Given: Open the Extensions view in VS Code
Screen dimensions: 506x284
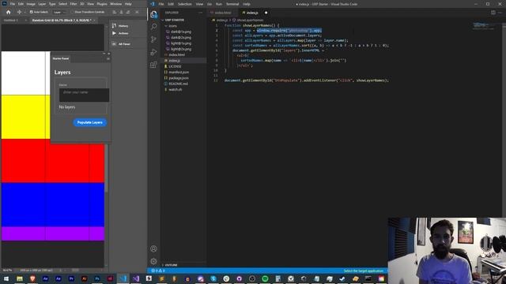Looking at the screenshot, I should pos(154,65).
